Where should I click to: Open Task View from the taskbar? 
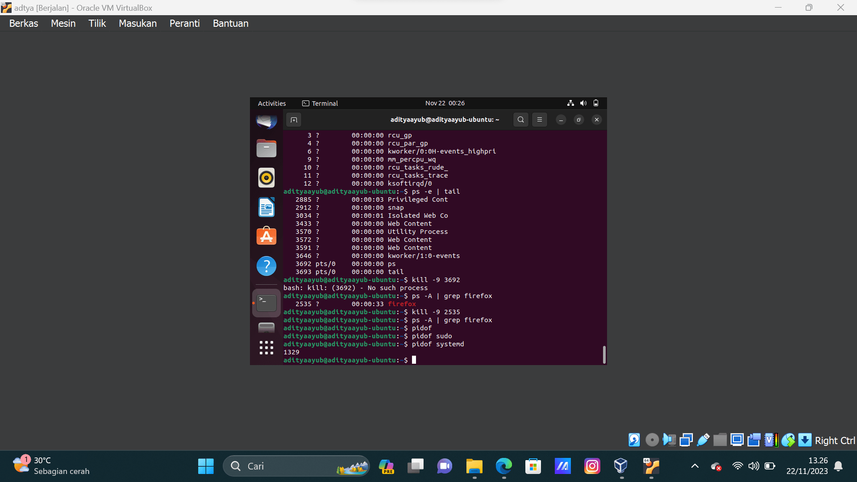(x=415, y=466)
